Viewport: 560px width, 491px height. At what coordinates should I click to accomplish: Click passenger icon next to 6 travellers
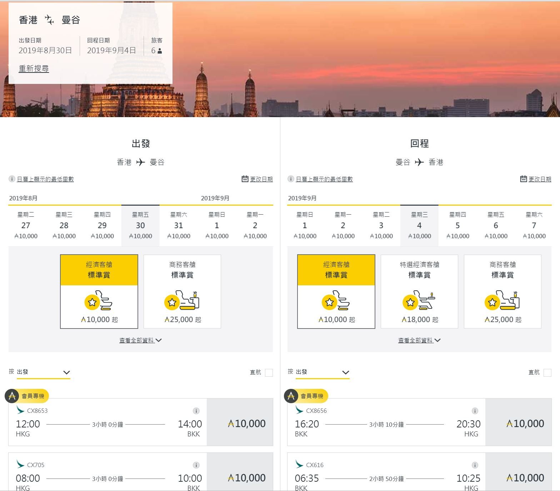160,51
